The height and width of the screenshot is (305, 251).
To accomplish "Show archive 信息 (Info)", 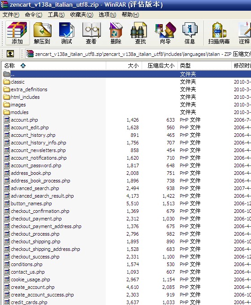I will pyautogui.click(x=190, y=33).
